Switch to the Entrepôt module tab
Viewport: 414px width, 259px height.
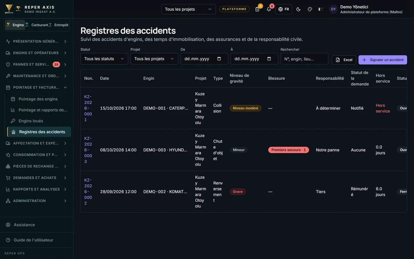pyautogui.click(x=59, y=25)
